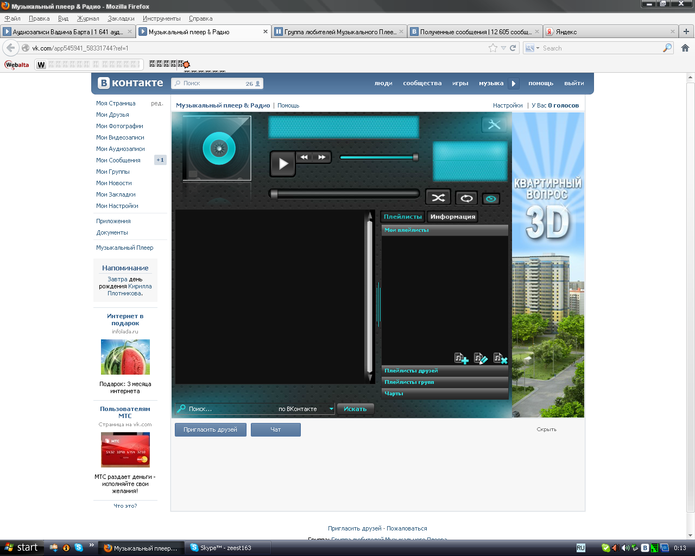The width and height of the screenshot is (695, 556).
Task: Bookmark this page with star icon
Action: tap(493, 48)
